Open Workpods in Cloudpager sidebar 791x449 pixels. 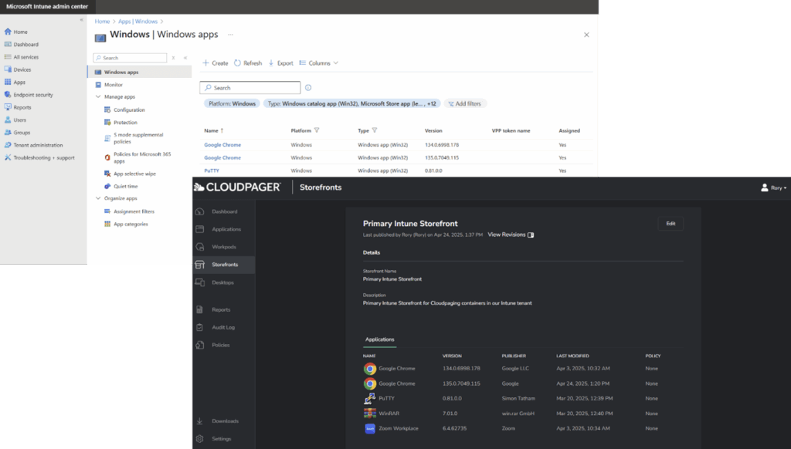(224, 247)
